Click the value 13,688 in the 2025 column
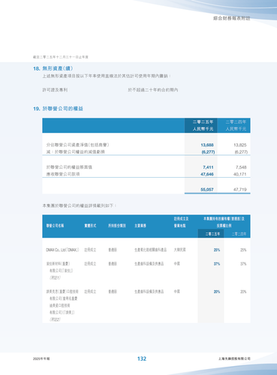Viewport: 277px width, 375px height. click(x=207, y=145)
